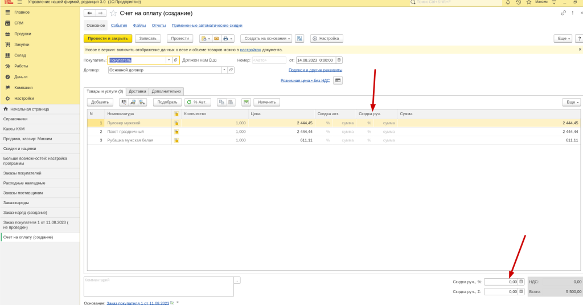Open notifications bell icon
The height and width of the screenshot is (305, 583).
click(x=507, y=2)
